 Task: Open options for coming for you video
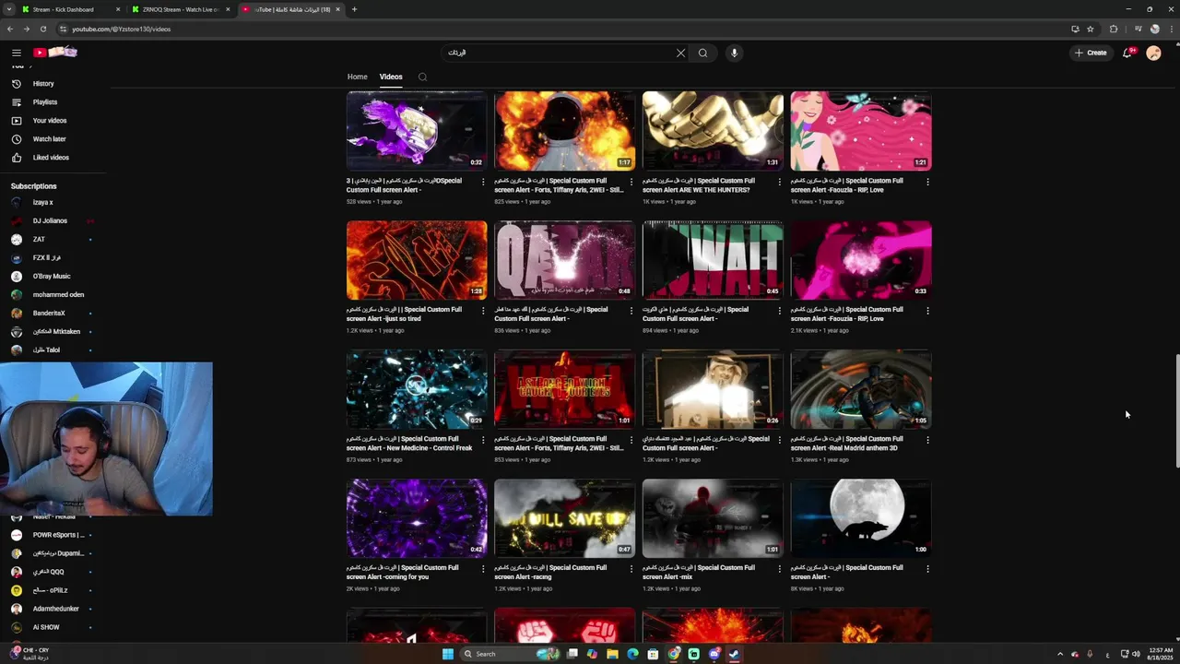[483, 569]
